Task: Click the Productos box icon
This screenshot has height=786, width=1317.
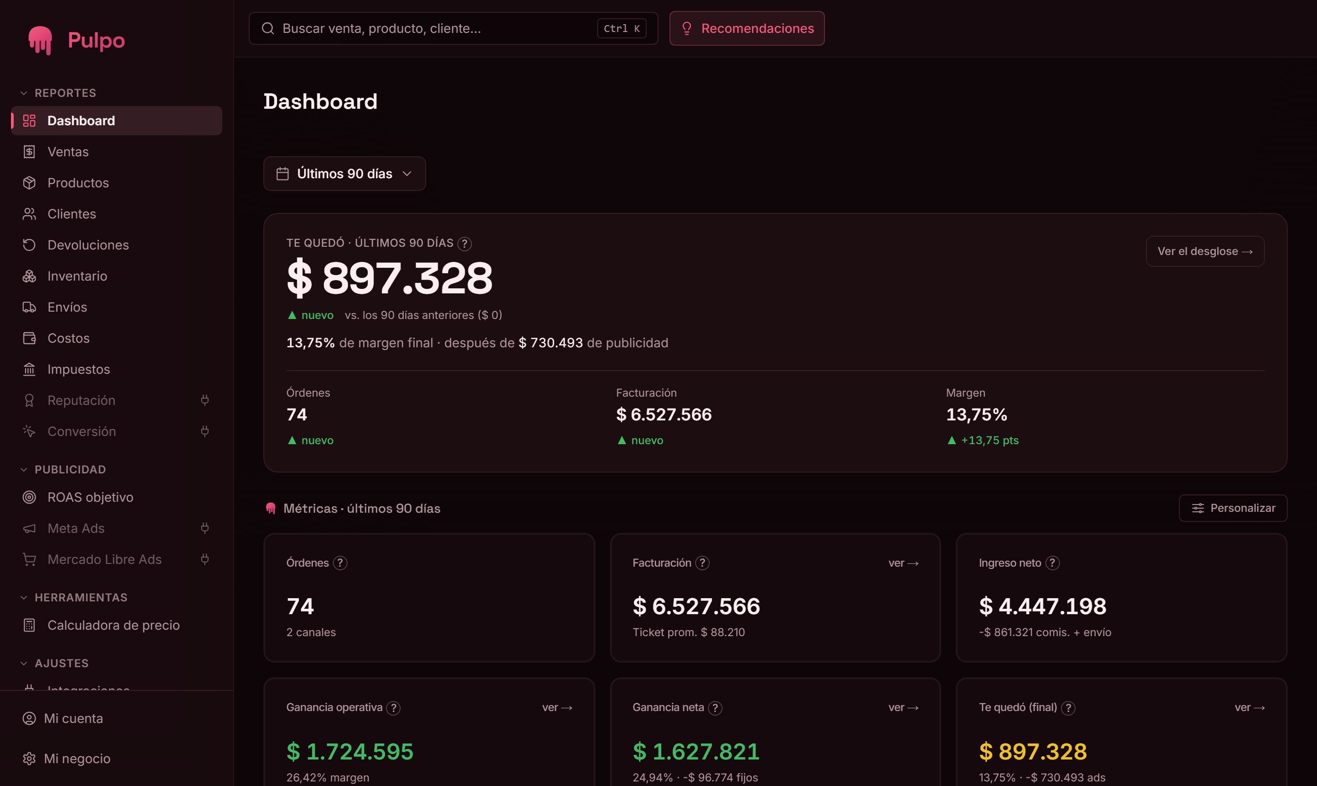Action: (x=29, y=183)
